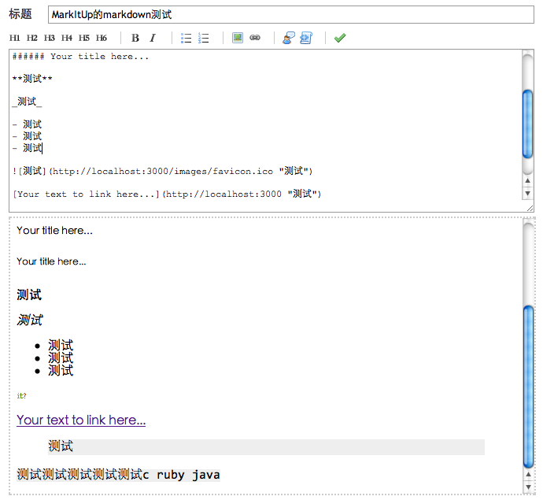Click the first 'Your title here...' preview heading
543x500 pixels.
(55, 231)
